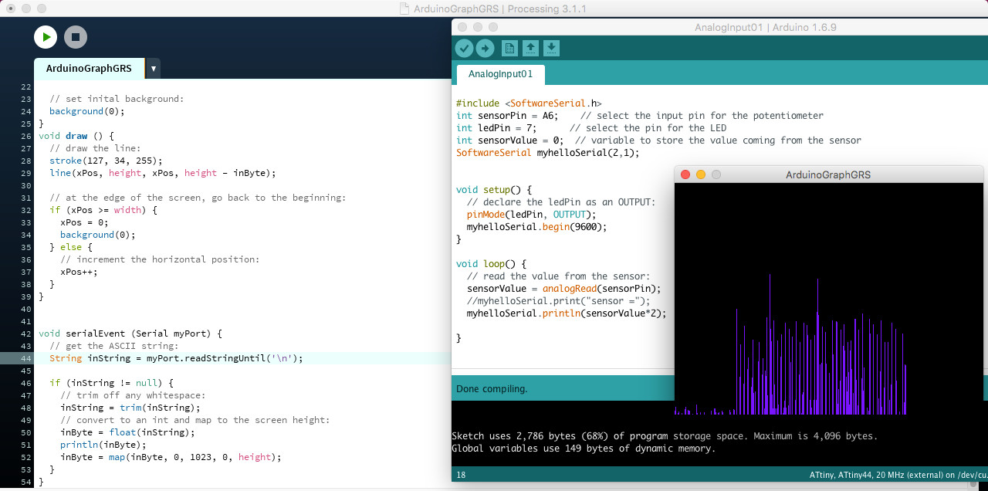Screen dimensions: 988x491
Task: Click 'int sensorValue = 0;' line
Action: tap(510, 141)
